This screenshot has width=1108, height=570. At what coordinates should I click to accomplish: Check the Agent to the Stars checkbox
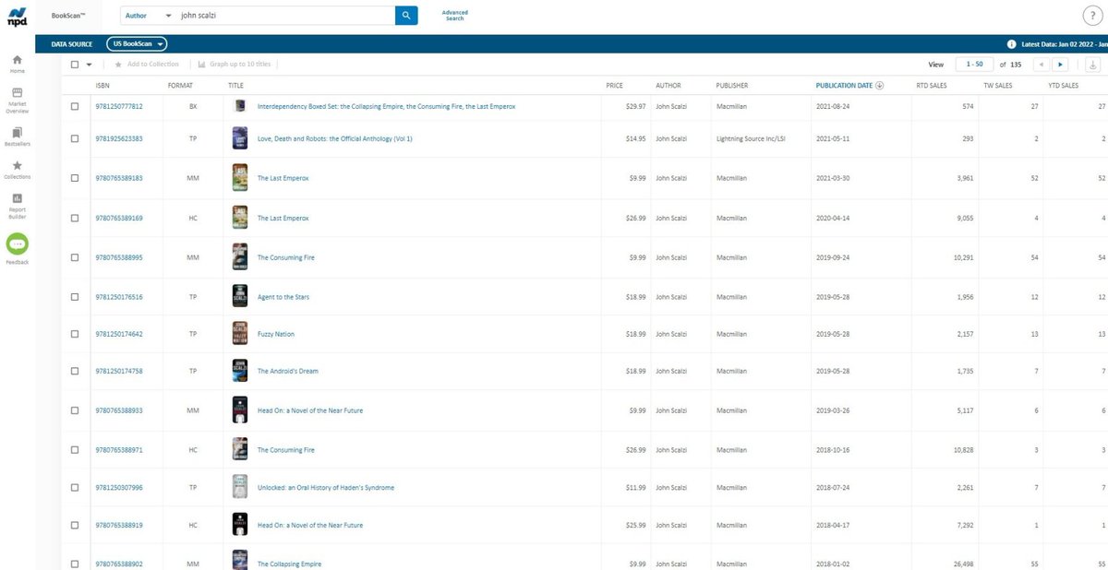[75, 297]
